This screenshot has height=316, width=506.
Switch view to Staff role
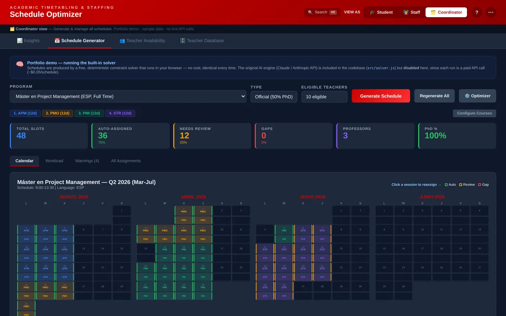click(411, 12)
